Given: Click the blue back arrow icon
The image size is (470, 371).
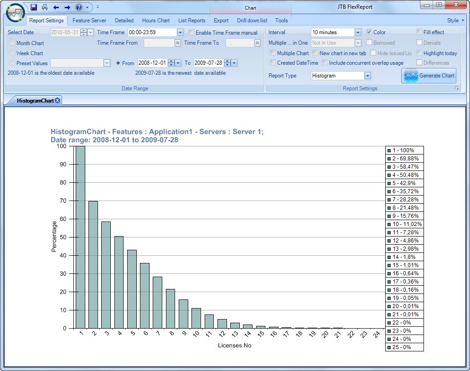Looking at the screenshot, I should (56, 7).
